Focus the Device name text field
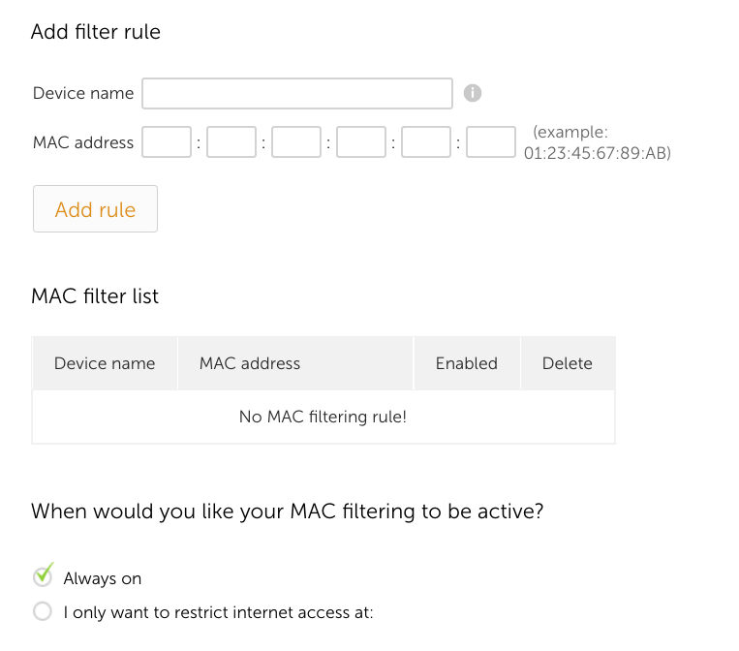 [x=297, y=93]
